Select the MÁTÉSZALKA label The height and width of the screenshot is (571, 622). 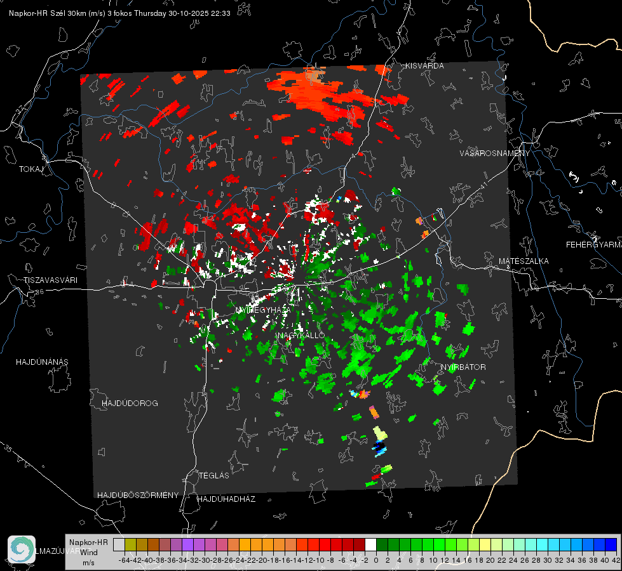(x=524, y=261)
